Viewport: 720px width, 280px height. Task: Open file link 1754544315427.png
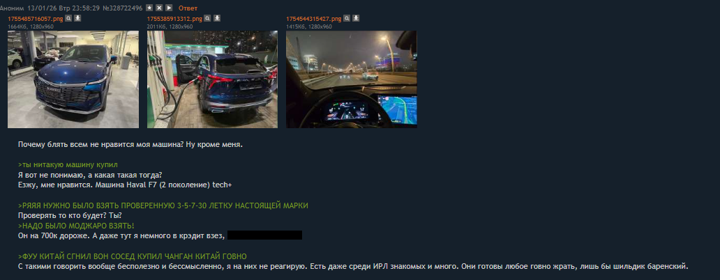pos(314,19)
